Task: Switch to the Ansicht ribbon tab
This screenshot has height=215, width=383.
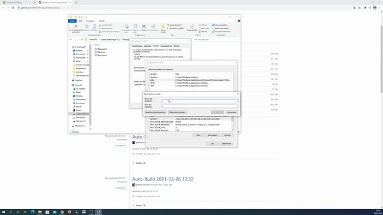Action: coord(102,21)
